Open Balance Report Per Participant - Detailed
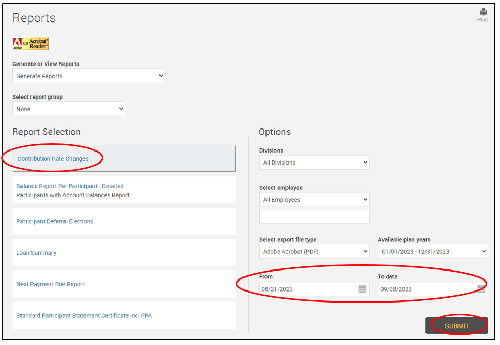The width and height of the screenshot is (500, 345). point(70,186)
